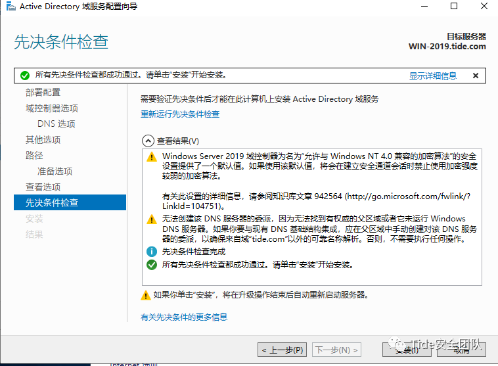The width and height of the screenshot is (498, 366).
Task: Click the blue info icon beside 先决条件检查完成
Action: (152, 252)
